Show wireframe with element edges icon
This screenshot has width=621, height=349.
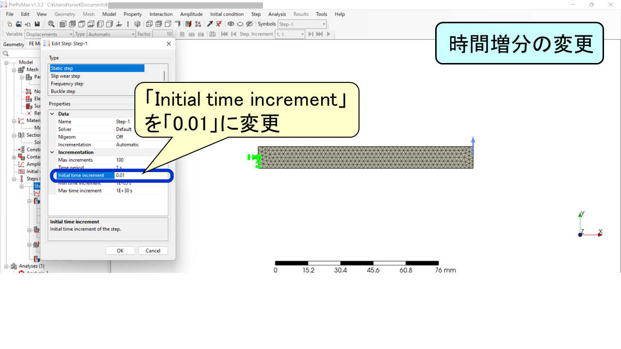pos(158,24)
